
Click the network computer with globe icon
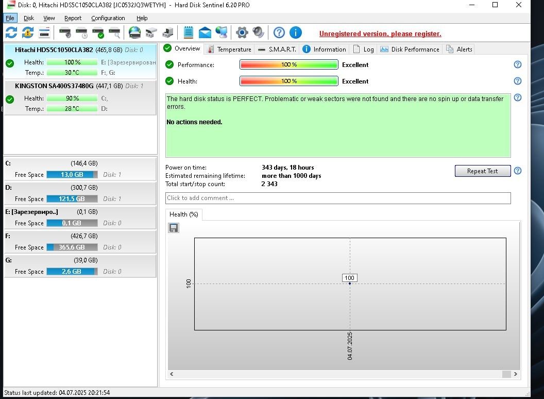point(222,33)
